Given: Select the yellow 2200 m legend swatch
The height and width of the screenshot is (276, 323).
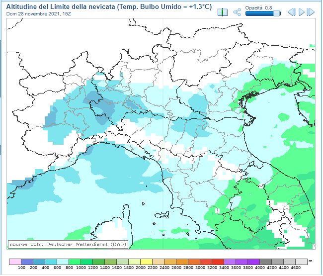Looking at the screenshot, I should (146, 262).
